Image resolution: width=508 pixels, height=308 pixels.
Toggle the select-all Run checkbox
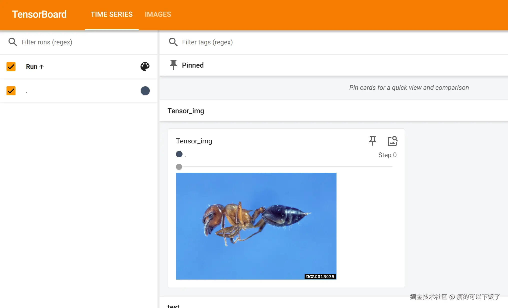pyautogui.click(x=11, y=67)
